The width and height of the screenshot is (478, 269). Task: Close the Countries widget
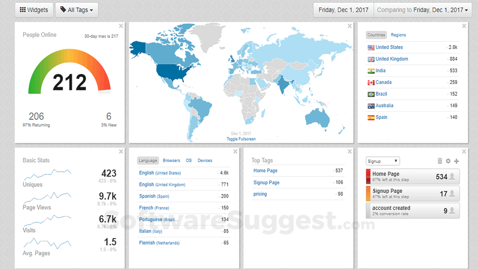coord(464,26)
